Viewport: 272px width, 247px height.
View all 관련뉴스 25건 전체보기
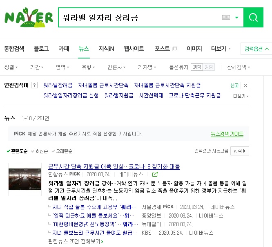click(76, 241)
